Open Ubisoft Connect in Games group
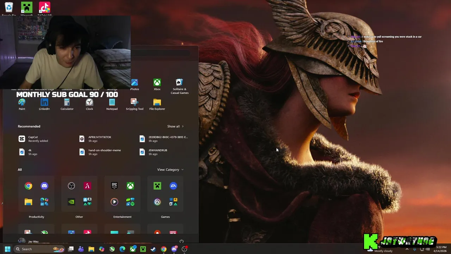Image resolution: width=451 pixels, height=254 pixels. coord(157,202)
